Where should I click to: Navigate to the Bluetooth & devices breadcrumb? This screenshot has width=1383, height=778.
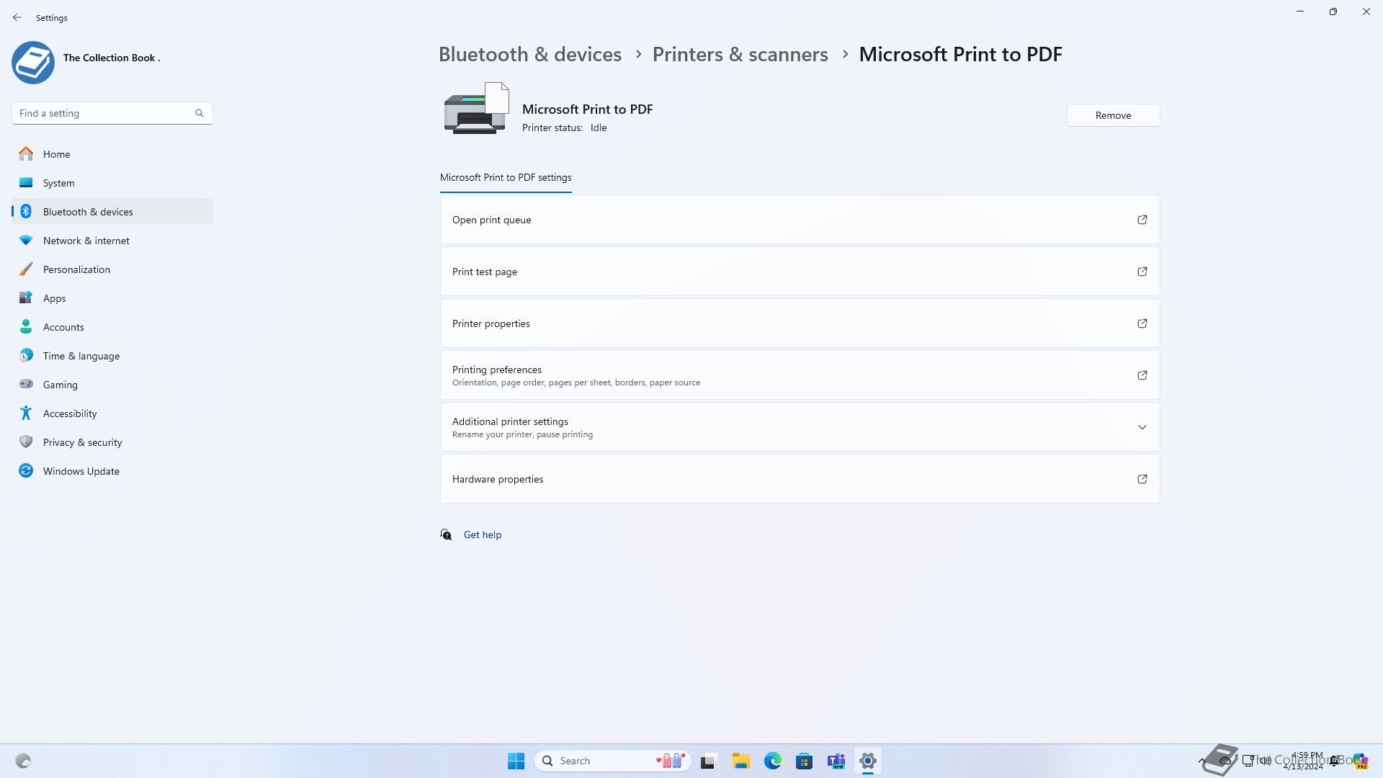pyautogui.click(x=530, y=54)
